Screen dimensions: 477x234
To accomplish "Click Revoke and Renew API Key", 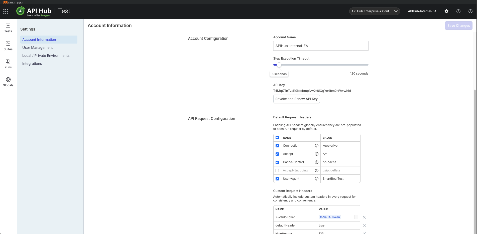I will pos(296,99).
